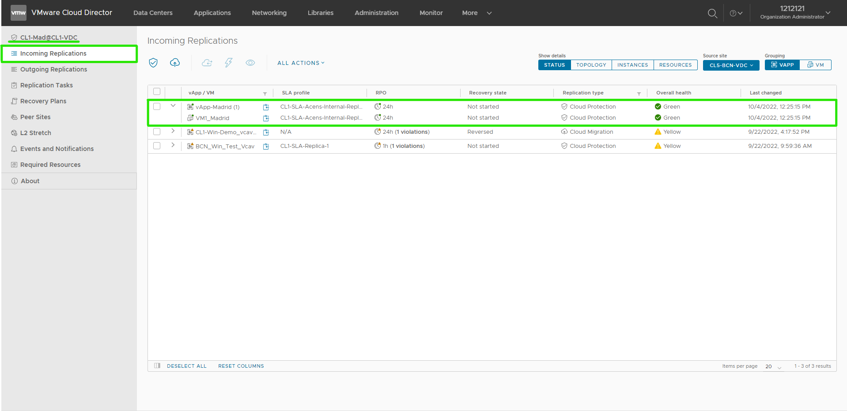This screenshot has height=411, width=847.
Task: Filter the Replication type column
Action: [639, 94]
